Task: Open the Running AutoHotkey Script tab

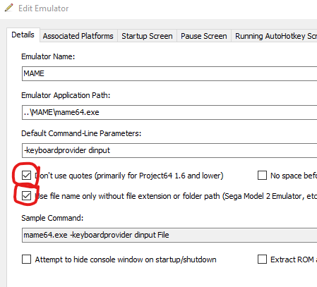Action: 275,36
